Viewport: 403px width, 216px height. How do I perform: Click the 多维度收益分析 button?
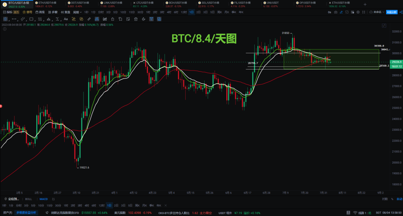pyautogui.click(x=26, y=212)
